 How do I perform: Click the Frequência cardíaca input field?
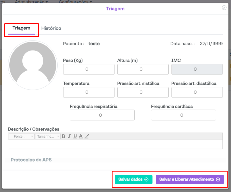[183, 115]
